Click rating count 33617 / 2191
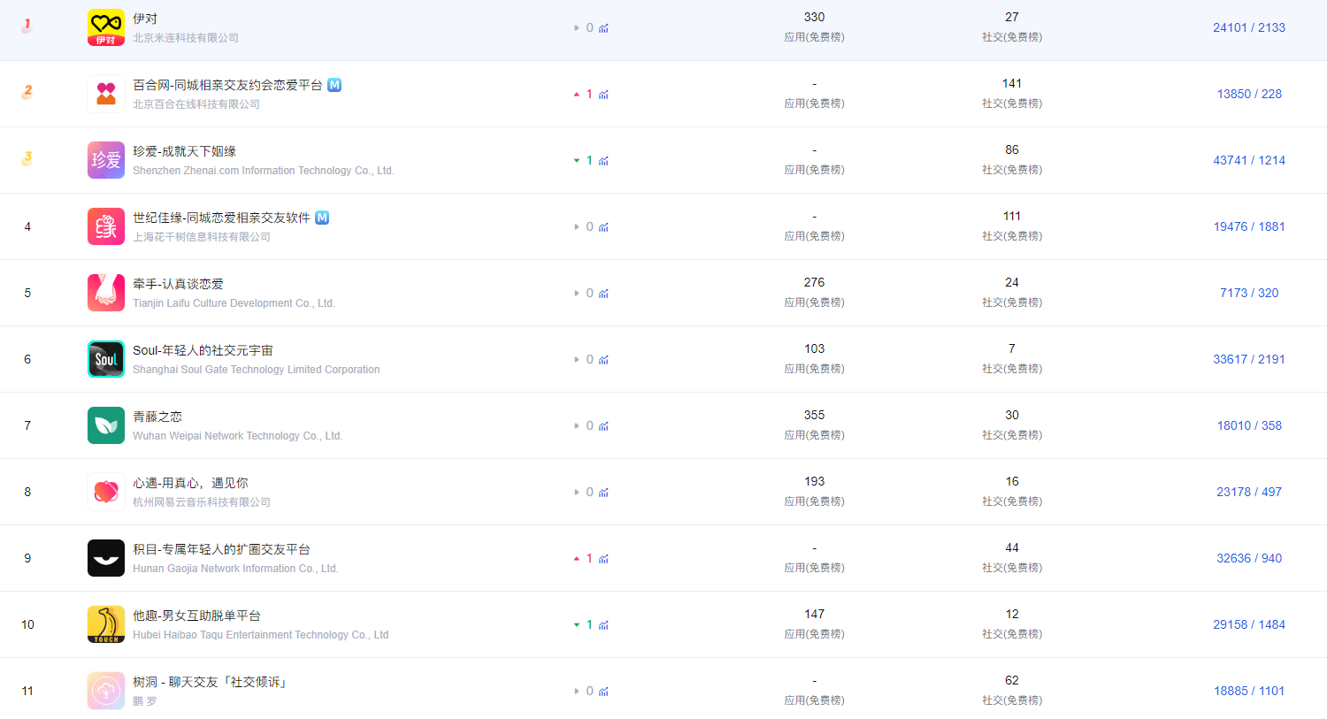The image size is (1327, 719). (x=1248, y=359)
